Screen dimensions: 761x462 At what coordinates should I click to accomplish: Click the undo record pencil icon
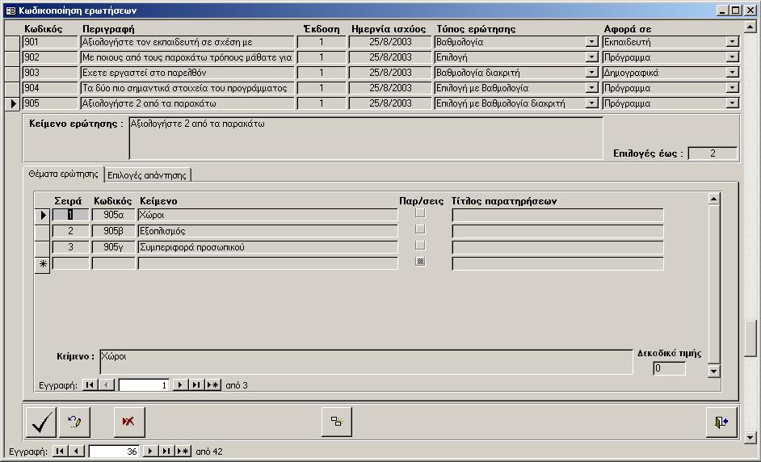tap(75, 422)
